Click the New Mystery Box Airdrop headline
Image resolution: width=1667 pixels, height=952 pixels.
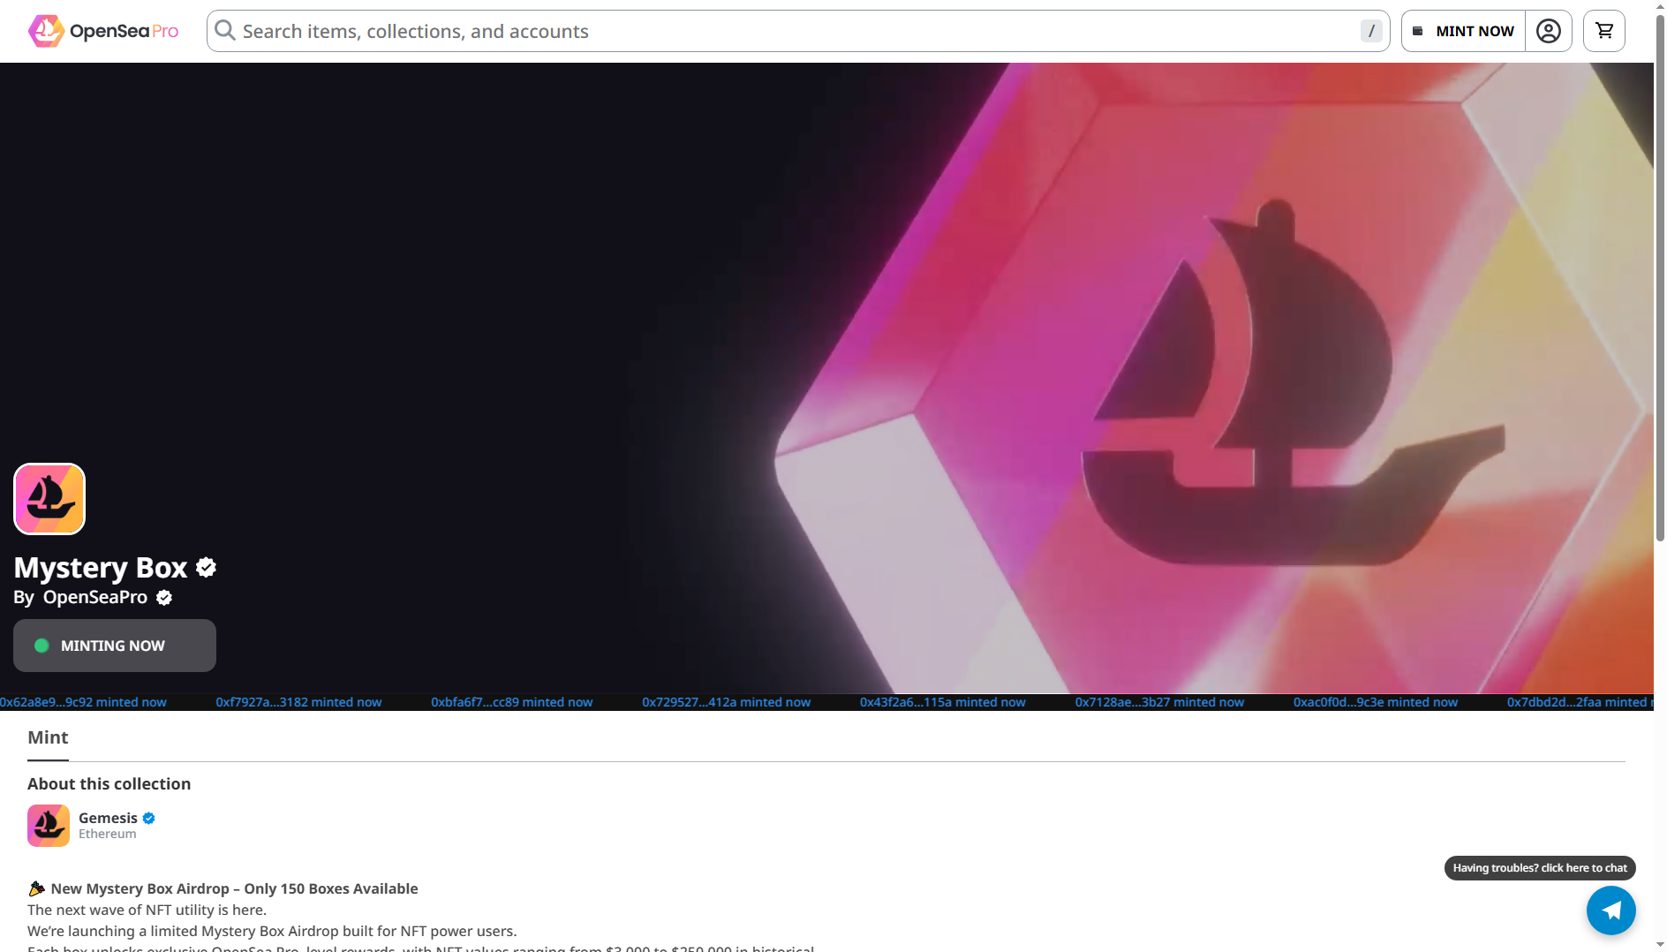point(235,888)
